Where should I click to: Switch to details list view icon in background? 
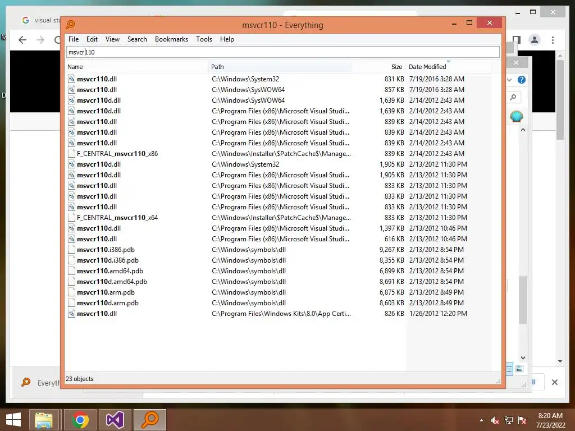point(509,369)
